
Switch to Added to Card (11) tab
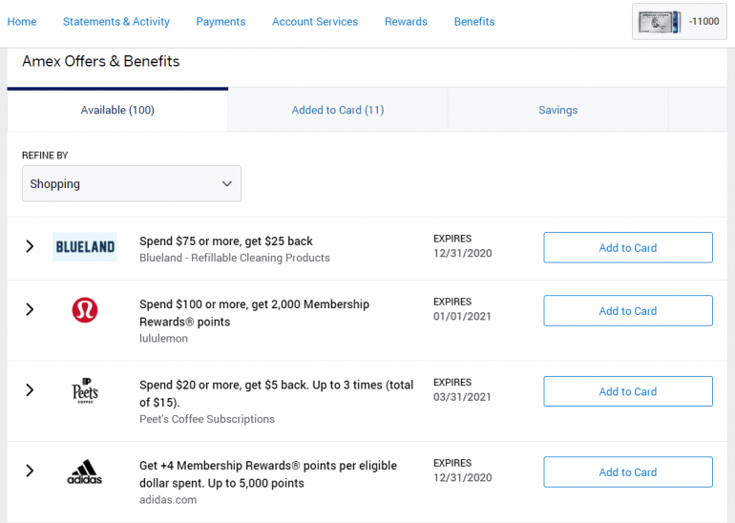pos(338,110)
